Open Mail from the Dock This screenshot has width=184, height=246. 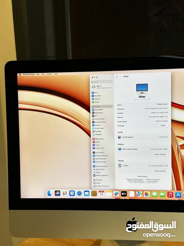(x=87, y=193)
